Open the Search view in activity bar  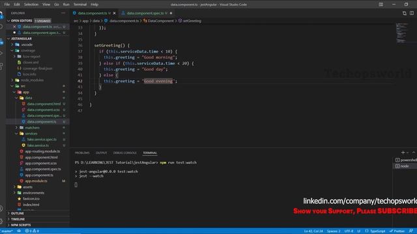click(x=1, y=27)
